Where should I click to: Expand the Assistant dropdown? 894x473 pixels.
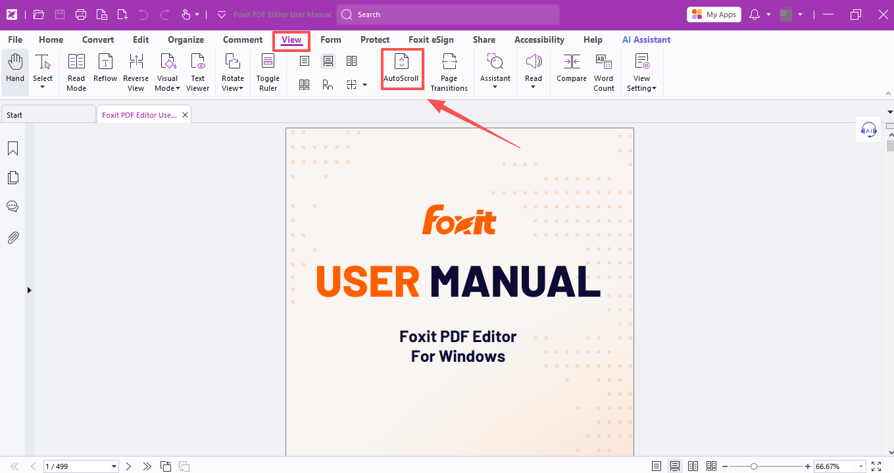tap(495, 87)
